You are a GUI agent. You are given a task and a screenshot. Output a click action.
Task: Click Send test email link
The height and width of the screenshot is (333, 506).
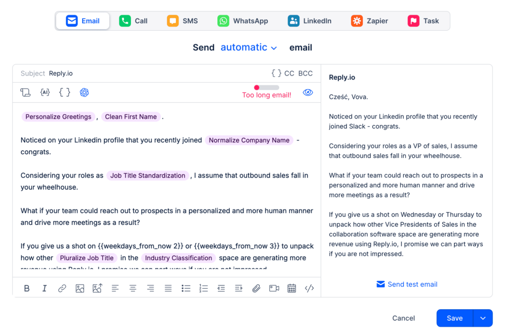coord(407,284)
